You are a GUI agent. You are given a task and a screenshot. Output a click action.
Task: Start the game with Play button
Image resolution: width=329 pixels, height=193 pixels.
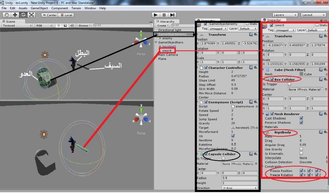[156, 15]
